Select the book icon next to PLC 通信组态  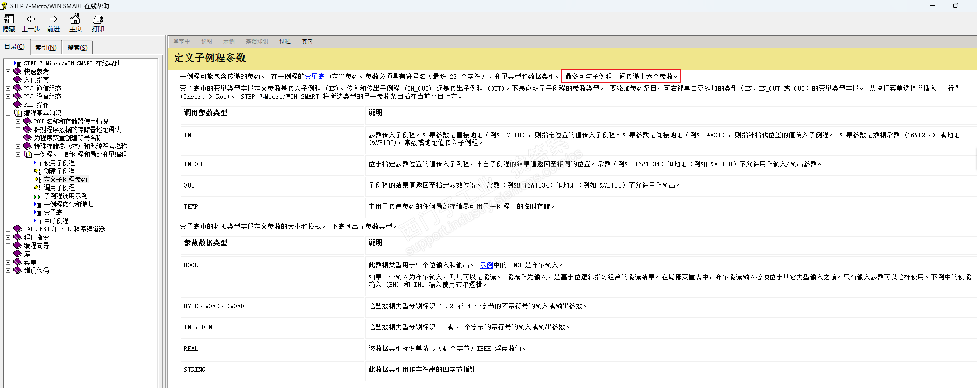(18, 88)
